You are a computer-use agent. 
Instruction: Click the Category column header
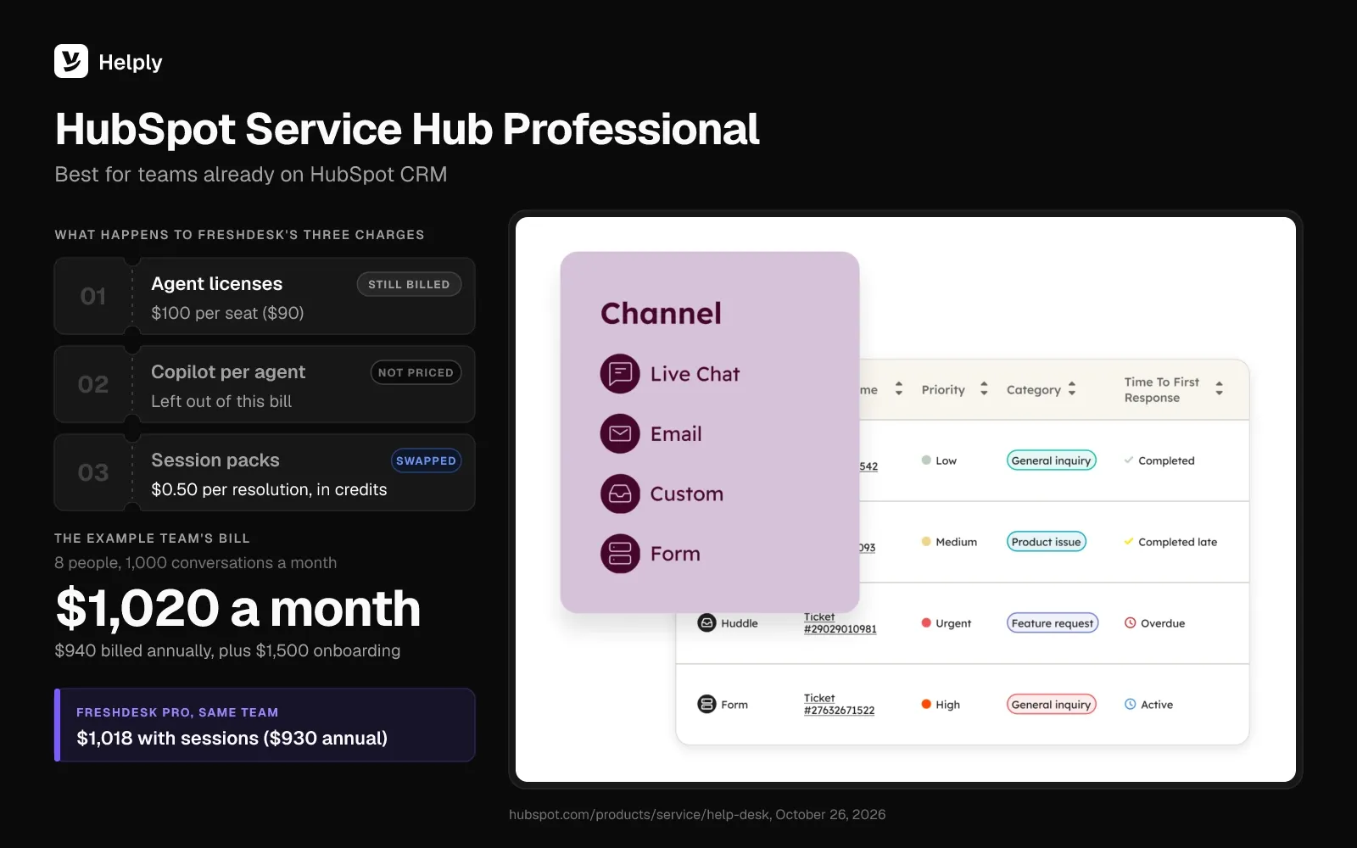point(1034,390)
